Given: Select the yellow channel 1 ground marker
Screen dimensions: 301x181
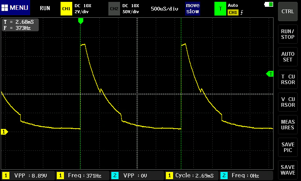Looking at the screenshot, I should (x=4, y=132).
